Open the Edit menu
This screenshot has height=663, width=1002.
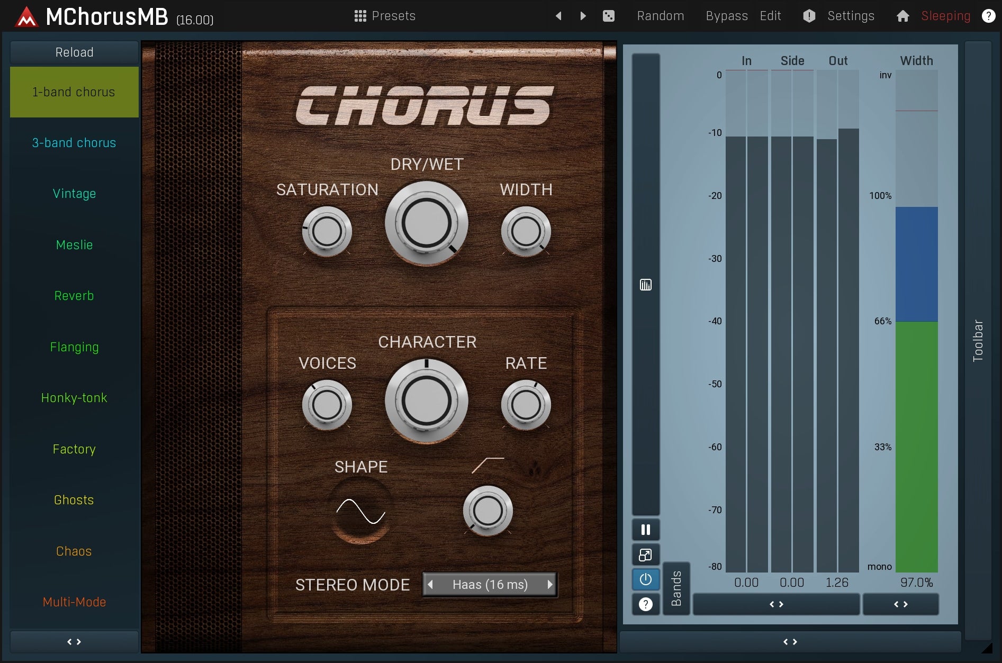(770, 15)
